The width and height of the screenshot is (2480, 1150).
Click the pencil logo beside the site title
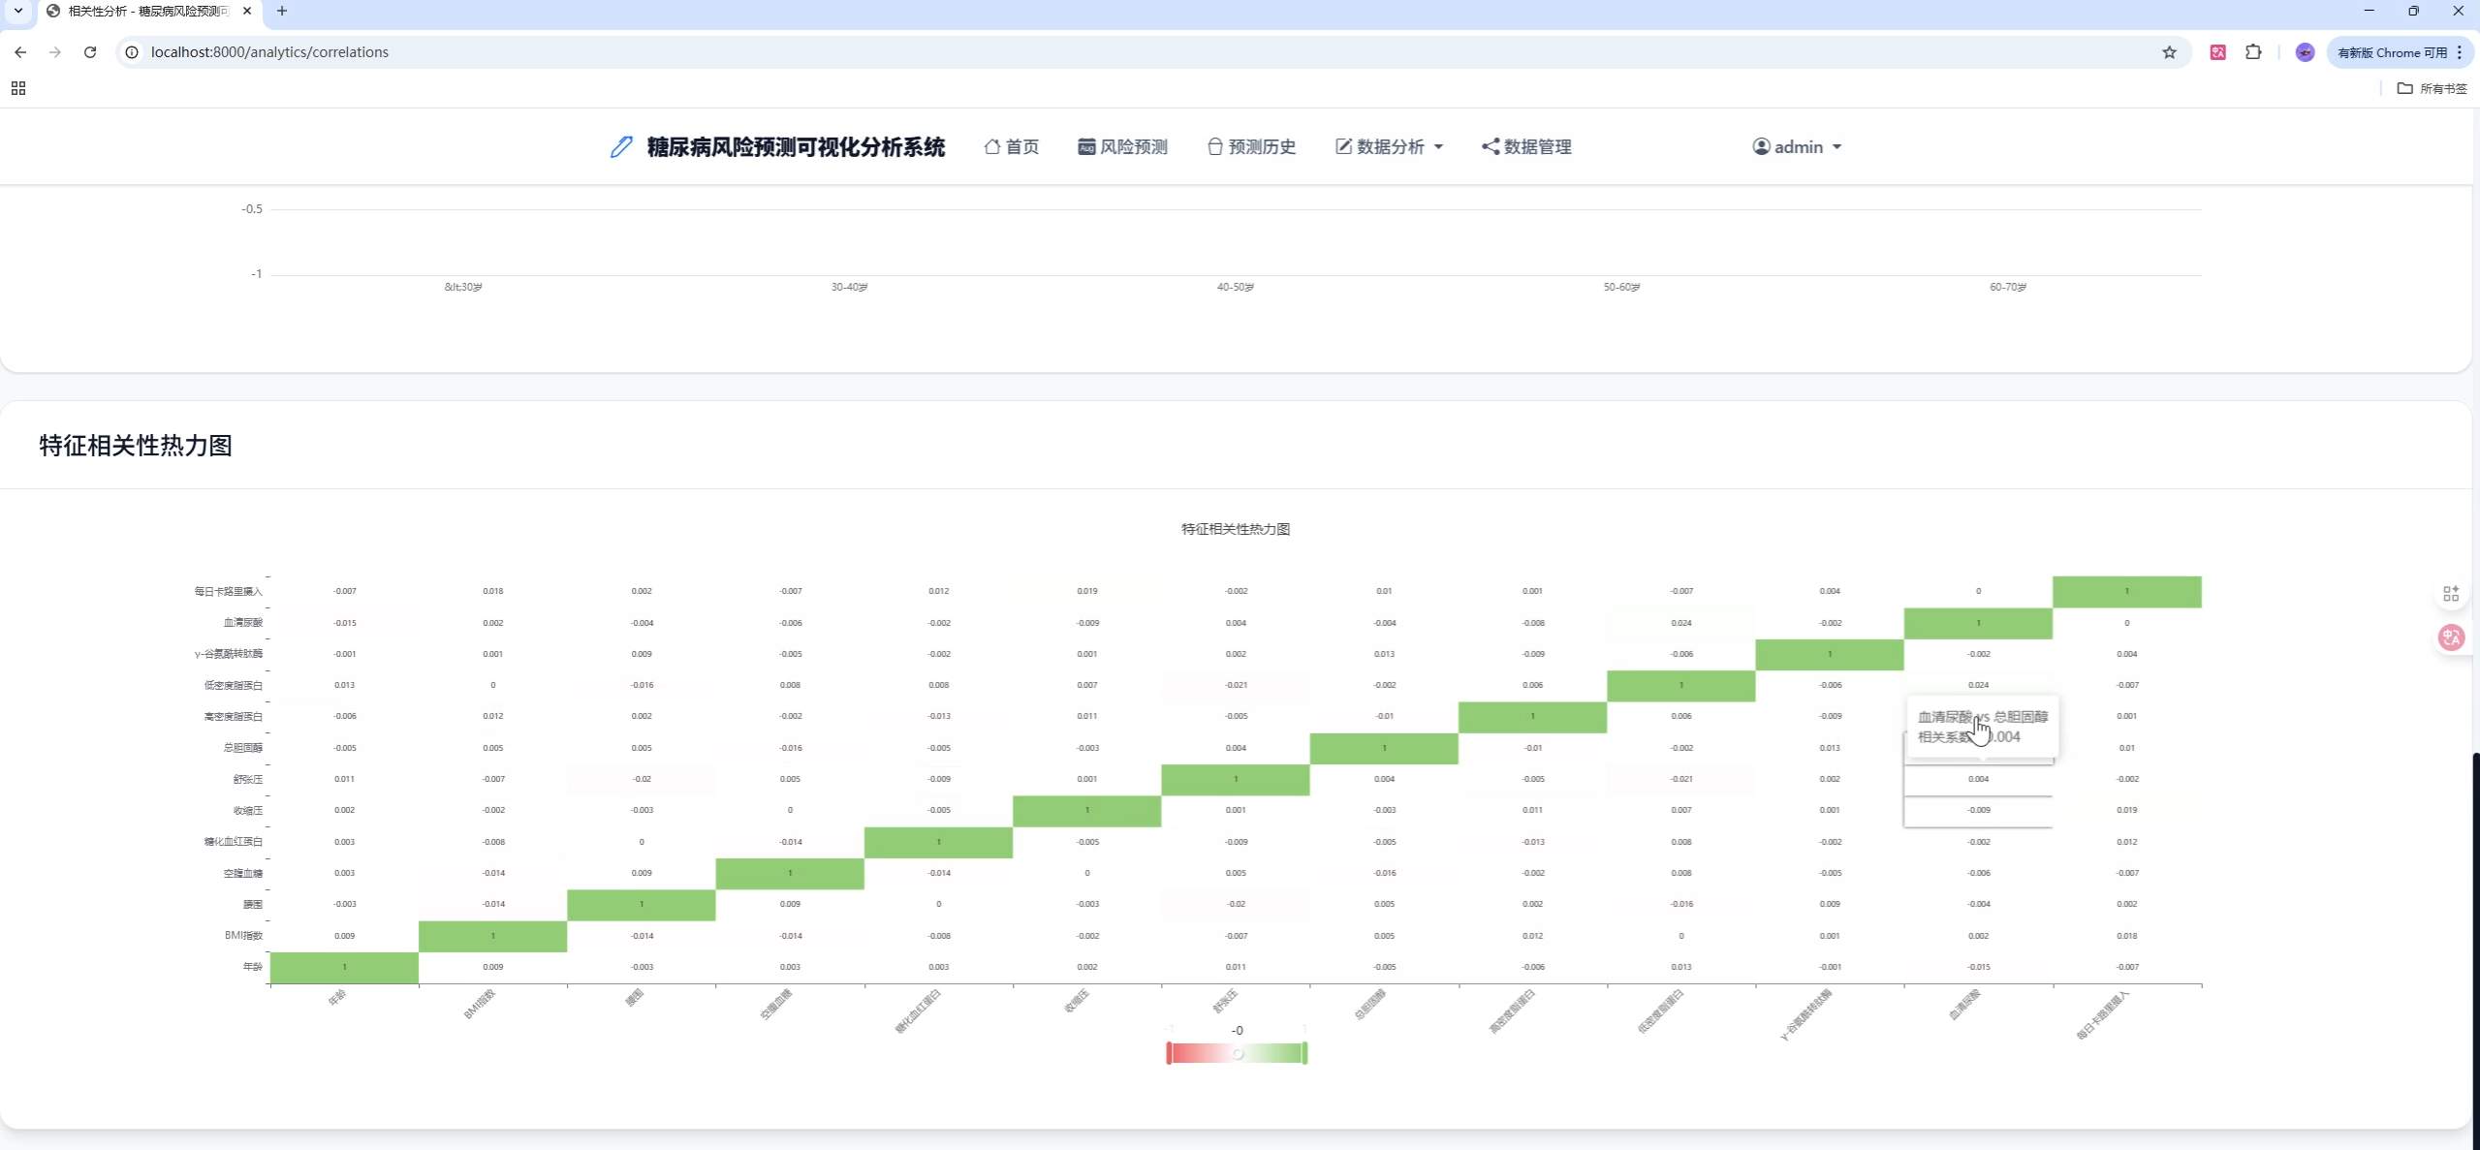[621, 147]
